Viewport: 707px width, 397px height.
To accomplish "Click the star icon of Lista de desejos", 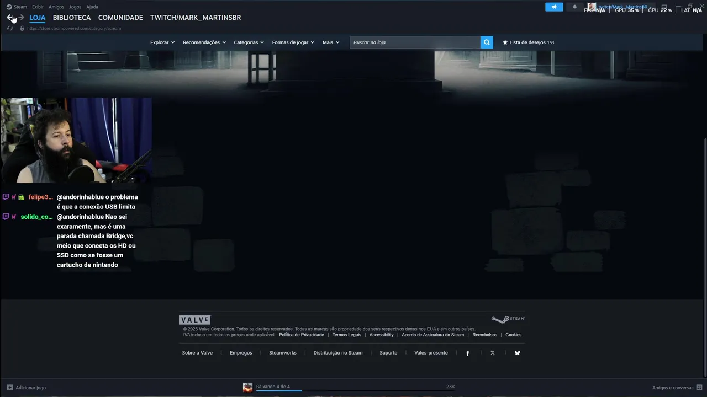I will (505, 42).
